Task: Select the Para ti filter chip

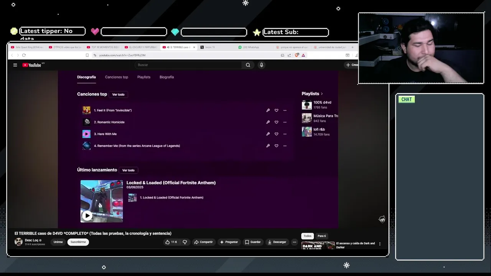Action: 322,236
